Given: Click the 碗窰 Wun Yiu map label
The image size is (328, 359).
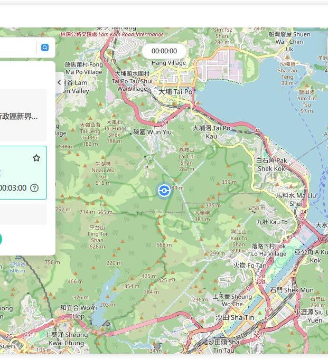Looking at the screenshot, I should 152,132.
